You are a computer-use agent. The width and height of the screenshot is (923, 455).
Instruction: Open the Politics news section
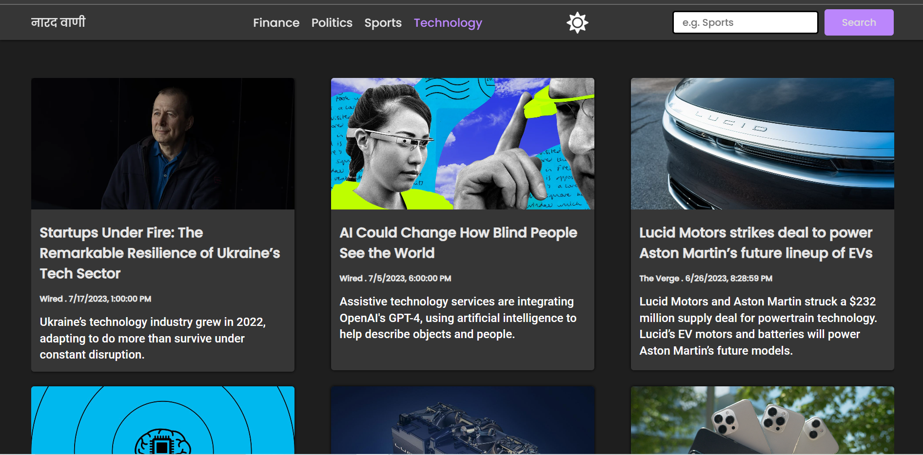pos(332,22)
